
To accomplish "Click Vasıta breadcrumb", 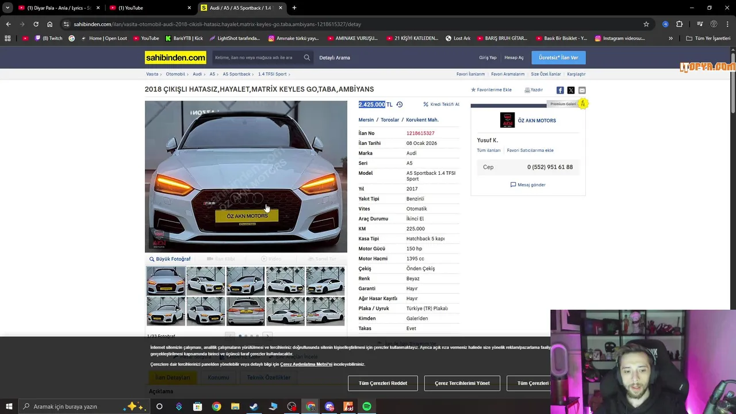I will pyautogui.click(x=152, y=74).
